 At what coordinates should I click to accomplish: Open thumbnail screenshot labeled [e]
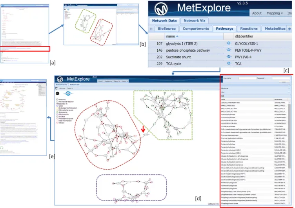pyautogui.click(x=23, y=118)
